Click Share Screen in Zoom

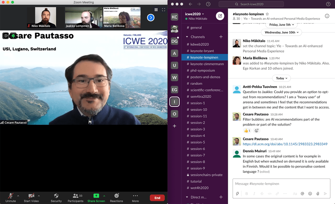point(96,198)
